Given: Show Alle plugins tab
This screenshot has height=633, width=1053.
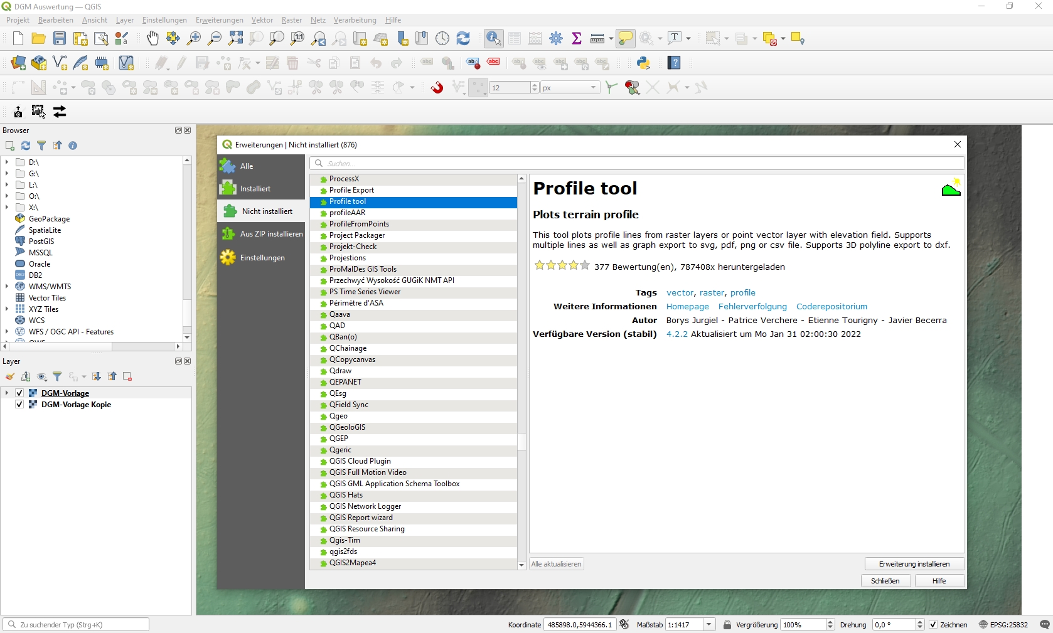Looking at the screenshot, I should click(261, 166).
